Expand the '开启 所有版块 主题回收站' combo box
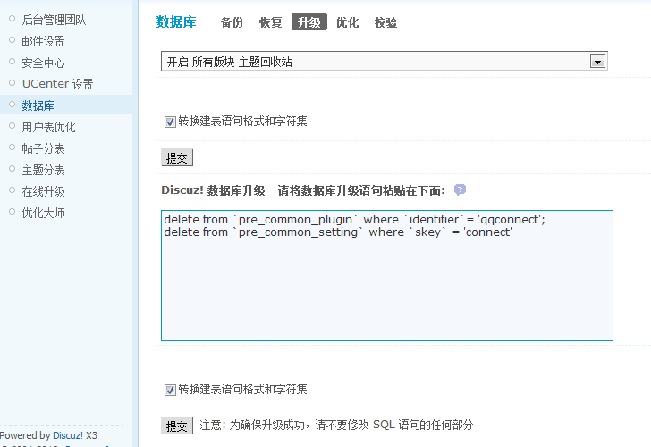This screenshot has height=447, width=651. click(385, 62)
